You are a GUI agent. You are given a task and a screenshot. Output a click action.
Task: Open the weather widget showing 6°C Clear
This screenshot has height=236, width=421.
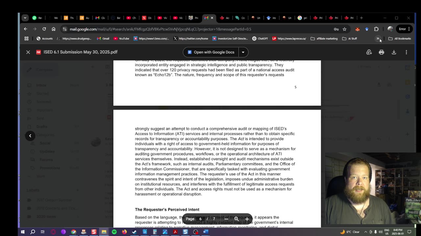350,232
